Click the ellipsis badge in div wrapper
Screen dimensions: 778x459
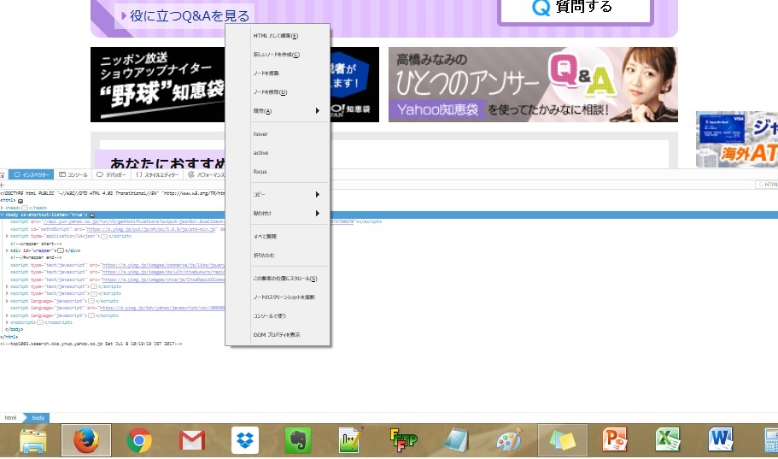[61, 250]
